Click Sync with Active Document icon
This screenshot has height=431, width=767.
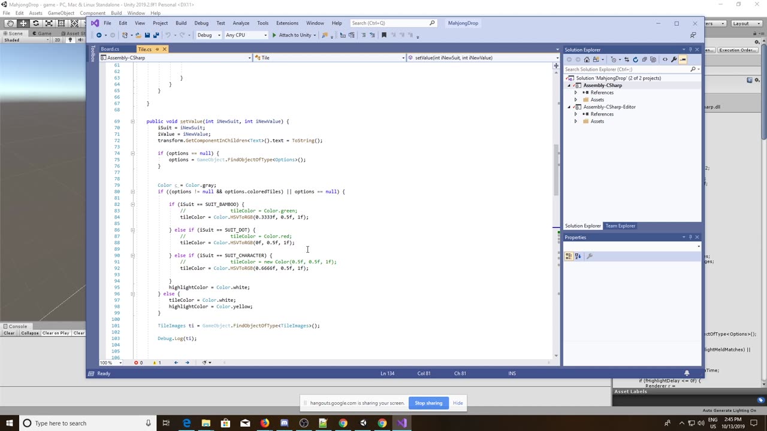pos(627,59)
